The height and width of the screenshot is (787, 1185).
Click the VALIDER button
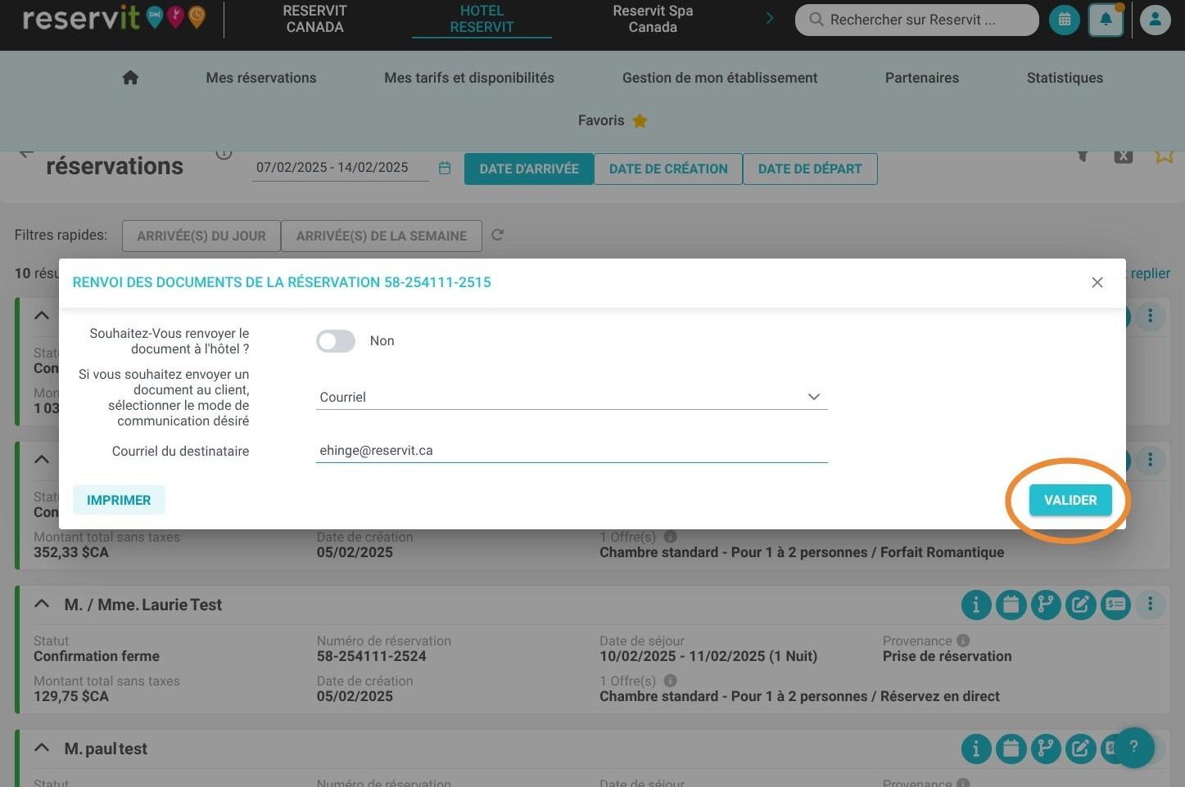click(x=1070, y=500)
